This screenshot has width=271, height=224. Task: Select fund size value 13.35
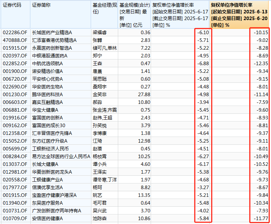tap(144, 195)
